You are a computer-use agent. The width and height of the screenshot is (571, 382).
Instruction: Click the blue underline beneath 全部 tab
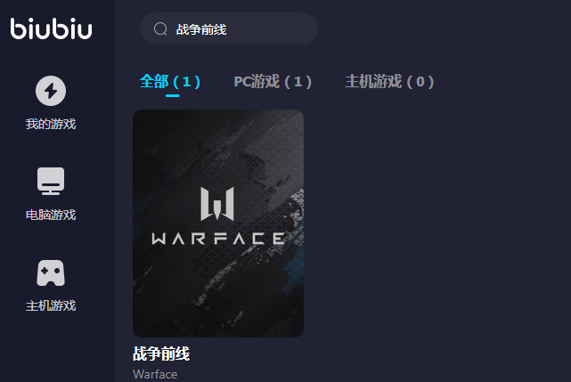172,96
